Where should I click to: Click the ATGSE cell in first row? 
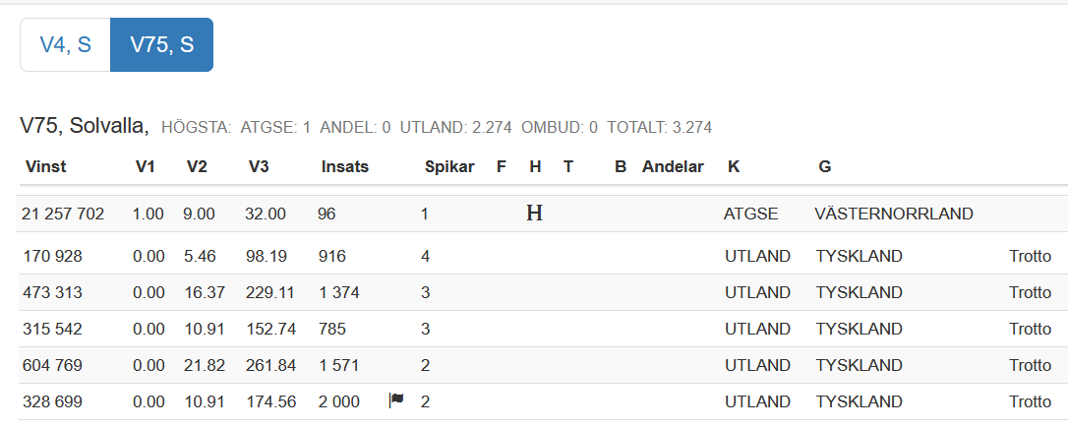(x=750, y=214)
